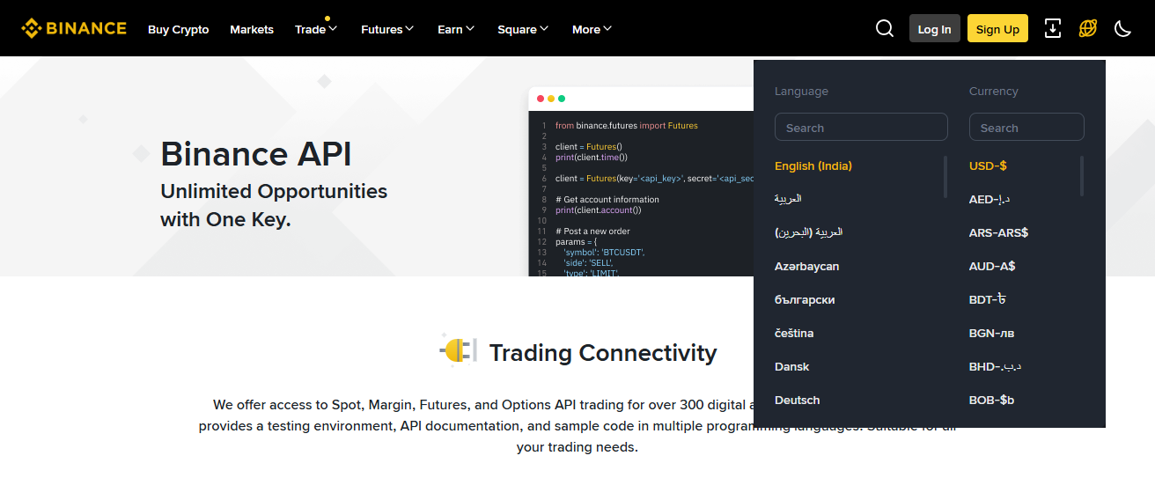Screen dimensions: 1155x500
Task: Click the Binance logo
Action: coord(74,28)
